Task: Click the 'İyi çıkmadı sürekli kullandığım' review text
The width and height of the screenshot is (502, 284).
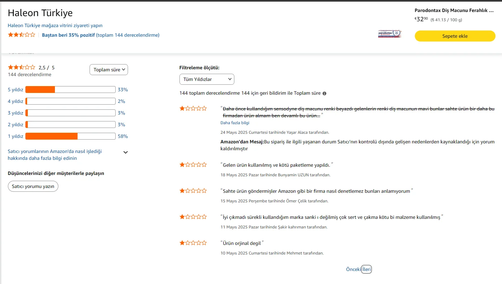Action: [x=332, y=217]
